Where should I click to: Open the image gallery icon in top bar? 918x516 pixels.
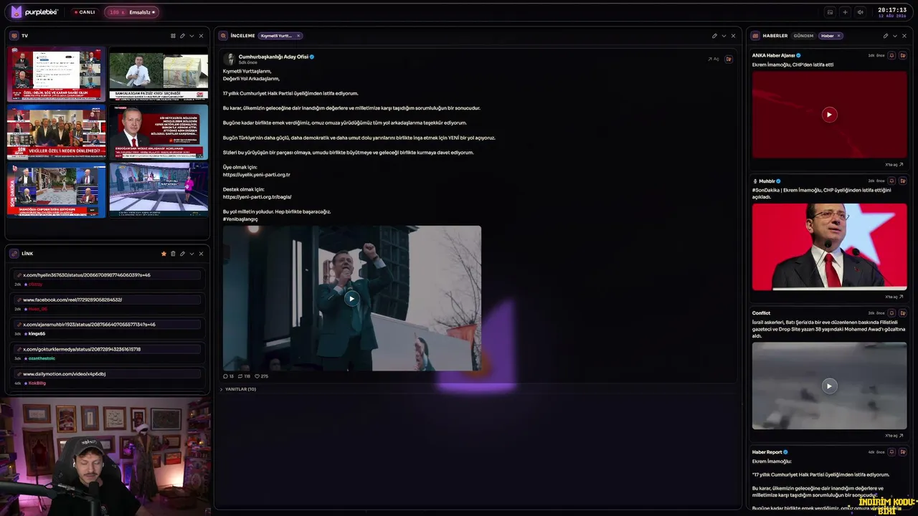pos(830,12)
